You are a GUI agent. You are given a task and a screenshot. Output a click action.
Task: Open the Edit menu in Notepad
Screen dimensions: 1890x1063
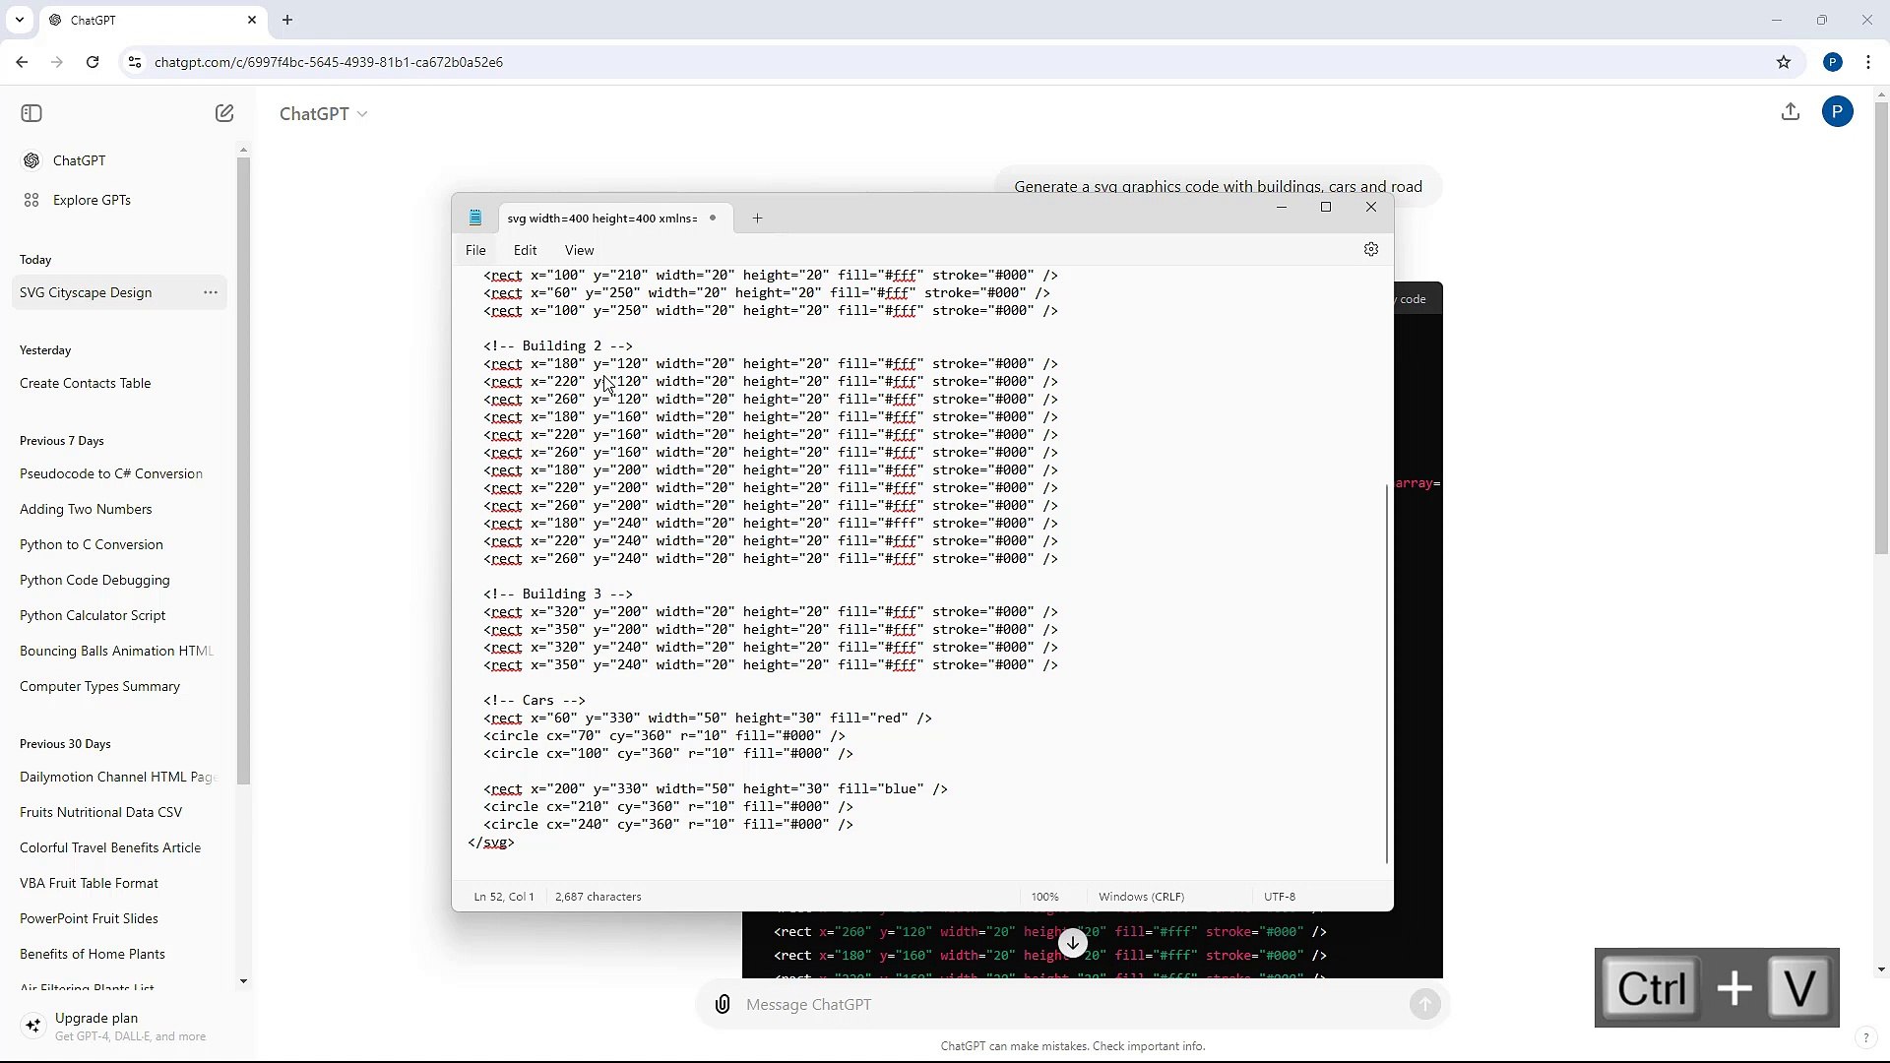(x=525, y=249)
